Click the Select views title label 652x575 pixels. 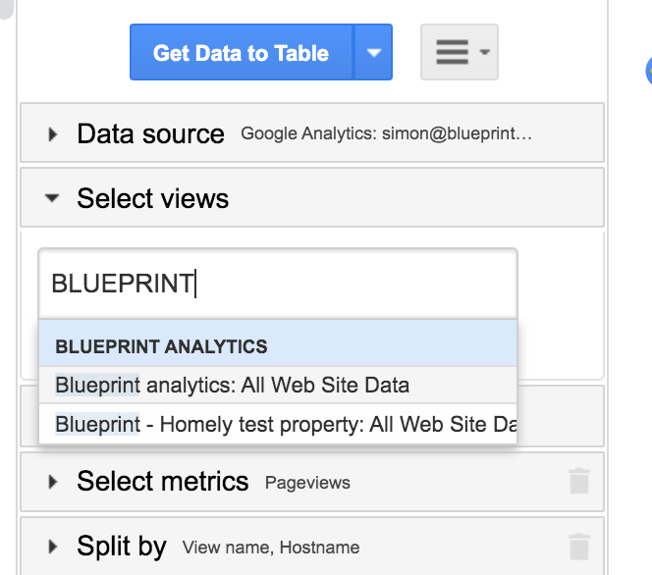coord(152,198)
